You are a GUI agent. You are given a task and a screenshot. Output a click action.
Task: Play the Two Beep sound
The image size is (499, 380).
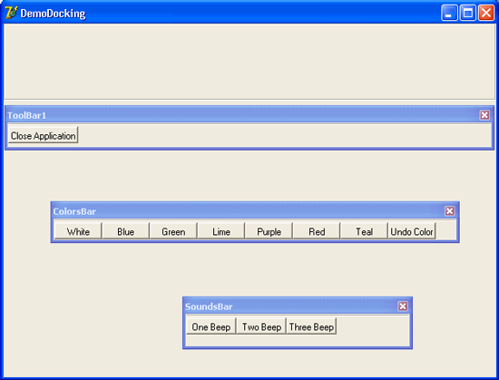(261, 326)
